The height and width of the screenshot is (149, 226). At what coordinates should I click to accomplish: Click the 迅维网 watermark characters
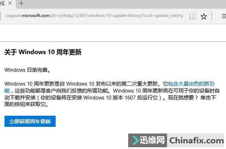[x=152, y=140]
